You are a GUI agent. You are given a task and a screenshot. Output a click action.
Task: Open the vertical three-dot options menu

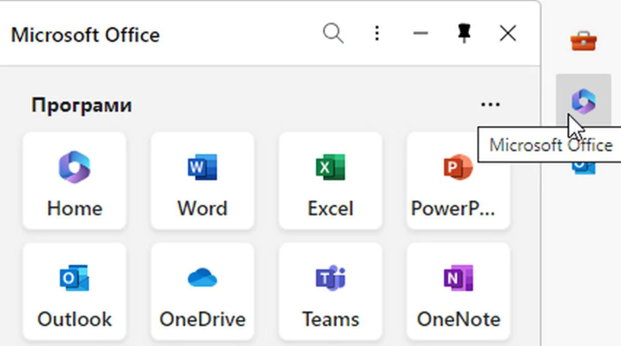(x=377, y=34)
